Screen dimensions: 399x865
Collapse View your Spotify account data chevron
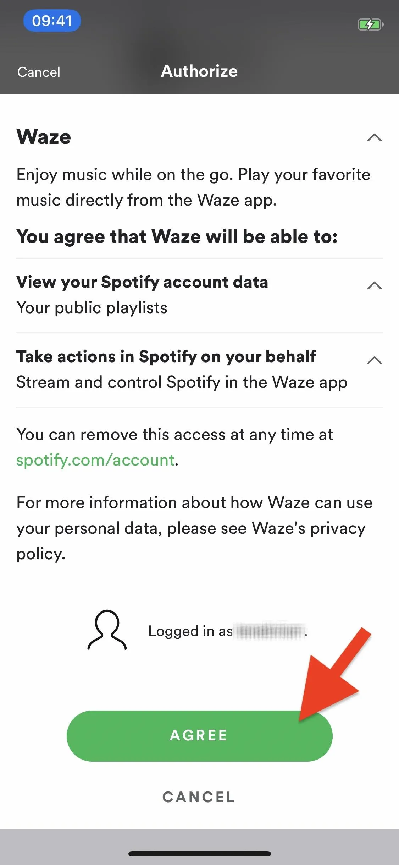[375, 285]
